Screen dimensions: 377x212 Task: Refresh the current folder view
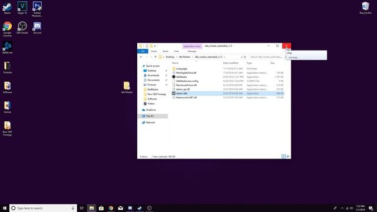[245, 57]
